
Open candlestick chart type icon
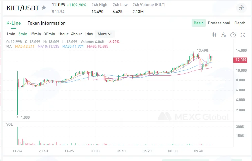coord(214,35)
